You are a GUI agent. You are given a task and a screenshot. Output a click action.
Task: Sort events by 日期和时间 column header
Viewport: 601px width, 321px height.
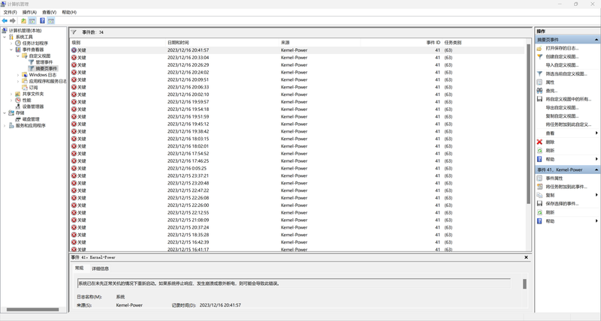(178, 43)
